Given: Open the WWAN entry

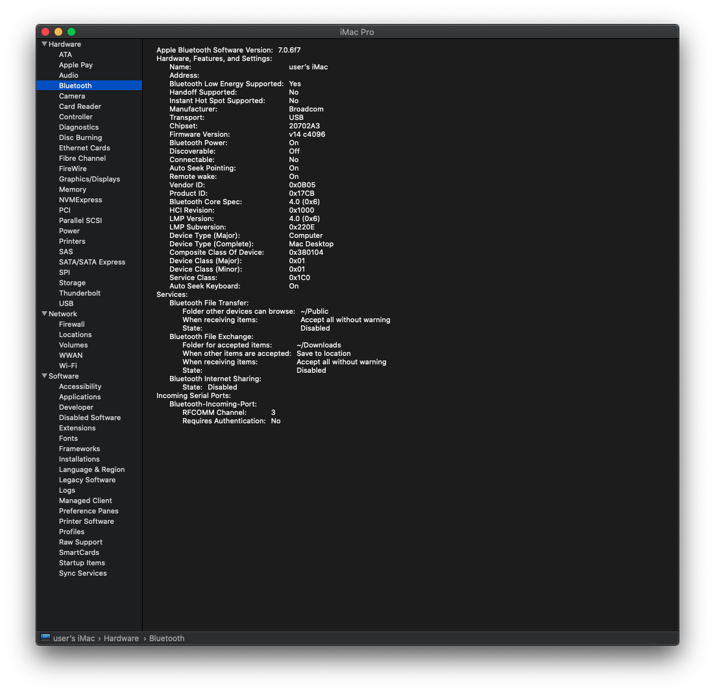Looking at the screenshot, I should (71, 355).
